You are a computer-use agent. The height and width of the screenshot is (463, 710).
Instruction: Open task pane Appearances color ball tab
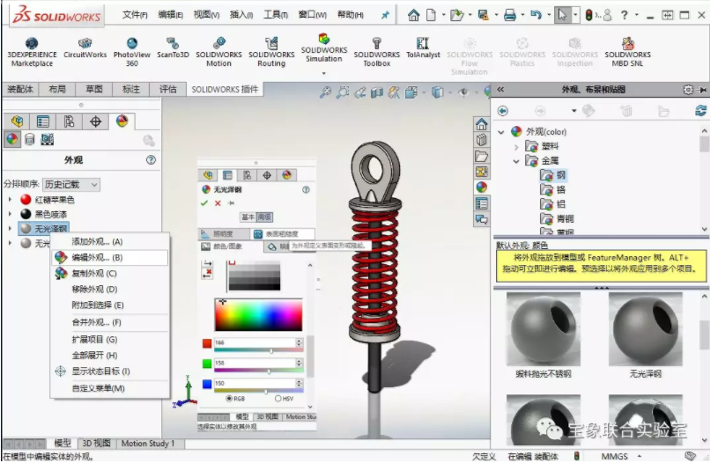(x=481, y=187)
